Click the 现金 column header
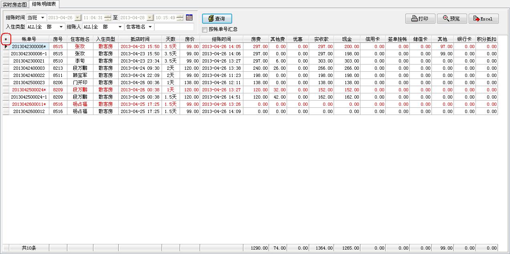The height and width of the screenshot is (254, 510). [x=347, y=39]
